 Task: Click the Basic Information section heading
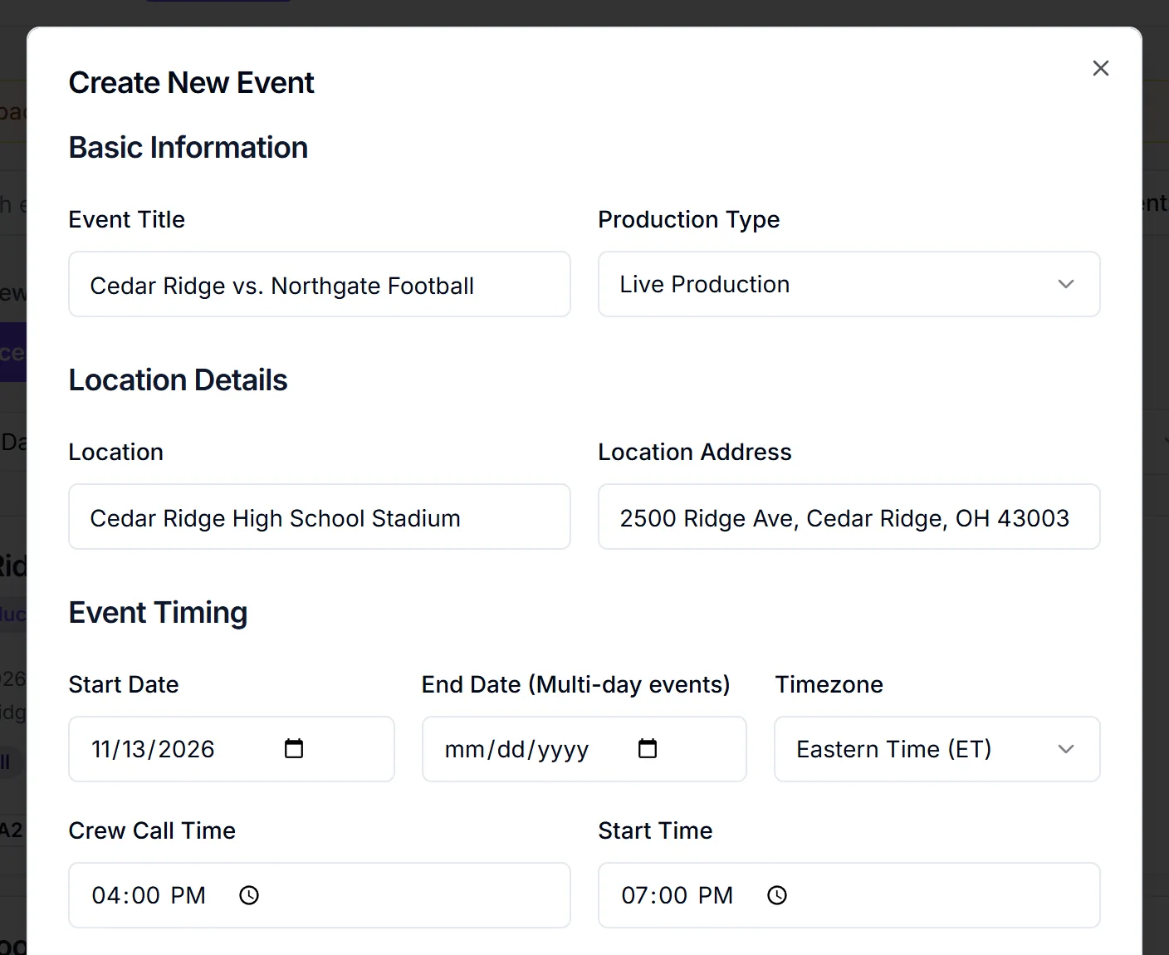pos(188,148)
